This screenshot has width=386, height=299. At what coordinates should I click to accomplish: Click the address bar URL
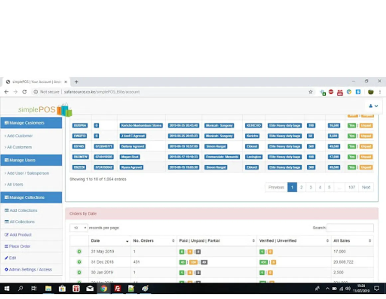(x=102, y=92)
